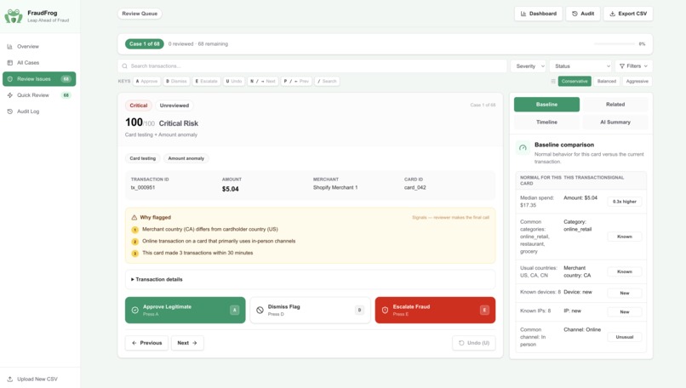Click the Review Queue pill
686x388 pixels.
click(140, 14)
